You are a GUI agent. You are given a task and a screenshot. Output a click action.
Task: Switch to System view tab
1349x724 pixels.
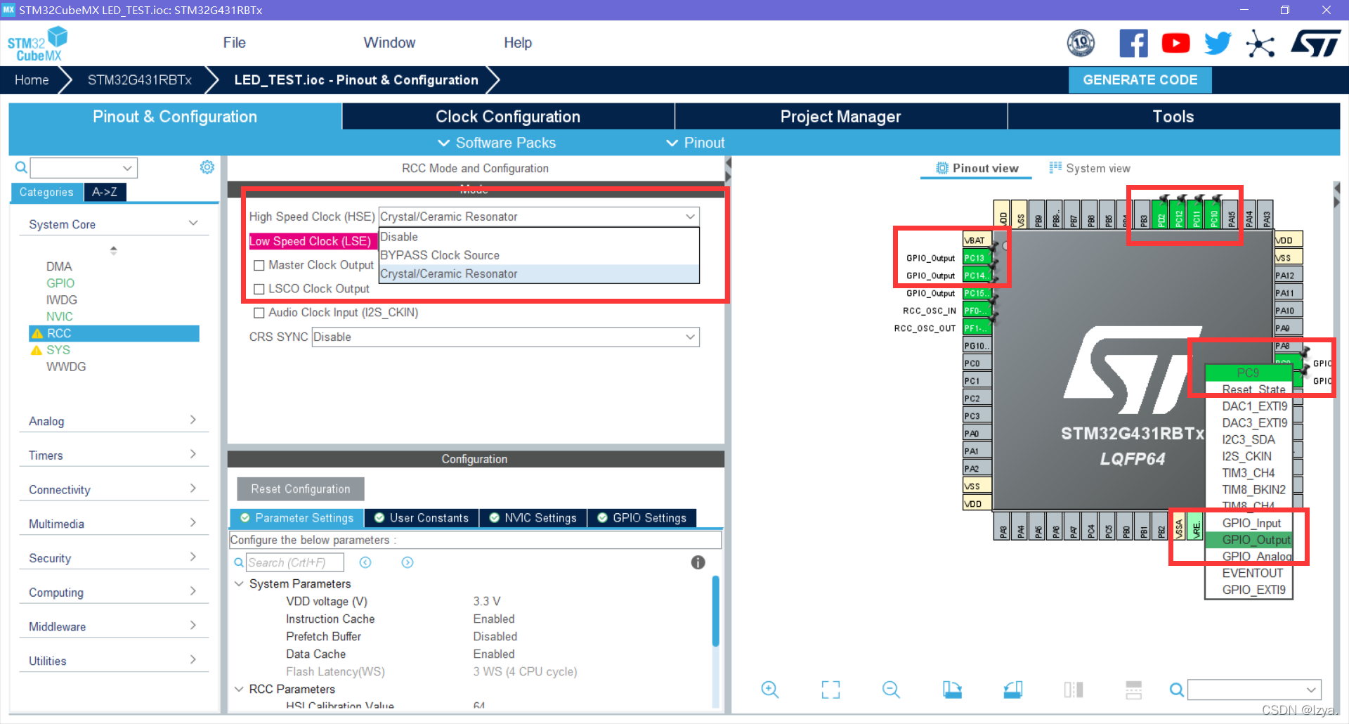tap(1089, 168)
